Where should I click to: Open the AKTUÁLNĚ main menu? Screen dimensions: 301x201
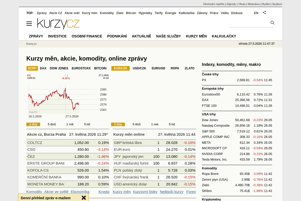point(141,36)
